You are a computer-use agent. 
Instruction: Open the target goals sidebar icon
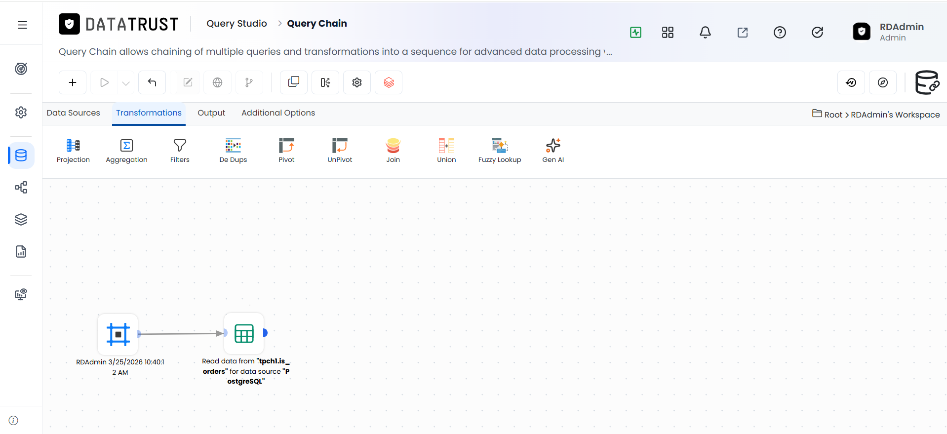(x=21, y=69)
